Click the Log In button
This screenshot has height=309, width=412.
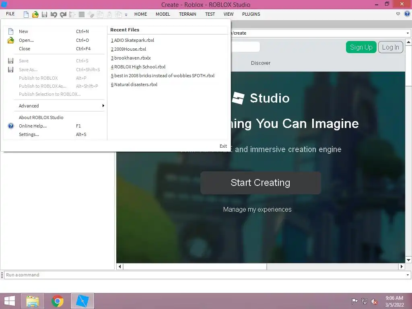pyautogui.click(x=390, y=47)
